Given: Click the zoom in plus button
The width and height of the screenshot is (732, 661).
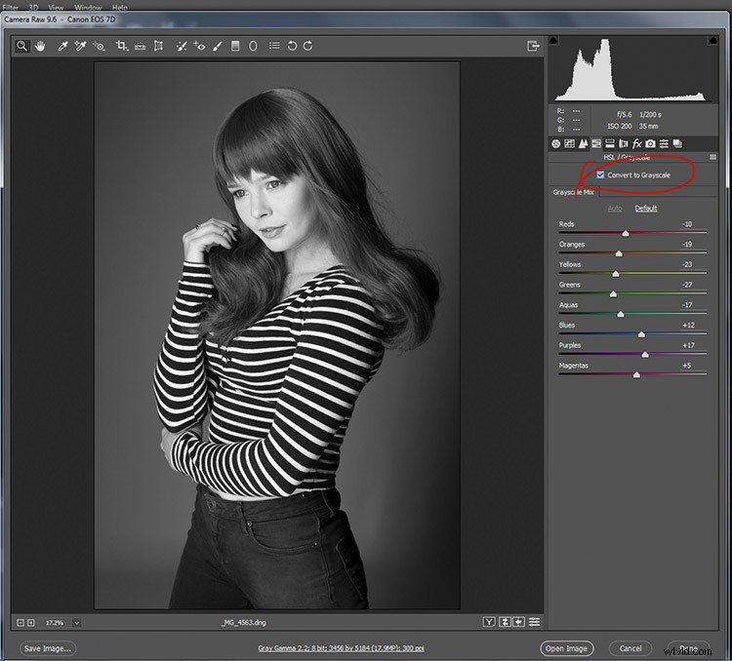Looking at the screenshot, I should 31,623.
